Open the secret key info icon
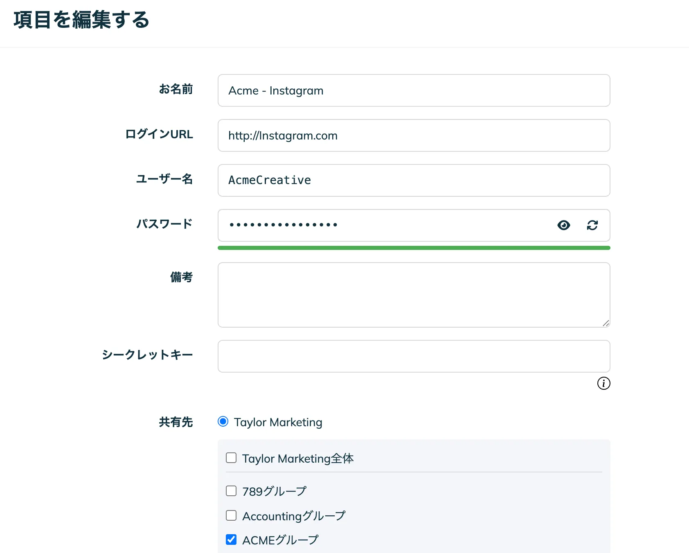 click(x=603, y=383)
